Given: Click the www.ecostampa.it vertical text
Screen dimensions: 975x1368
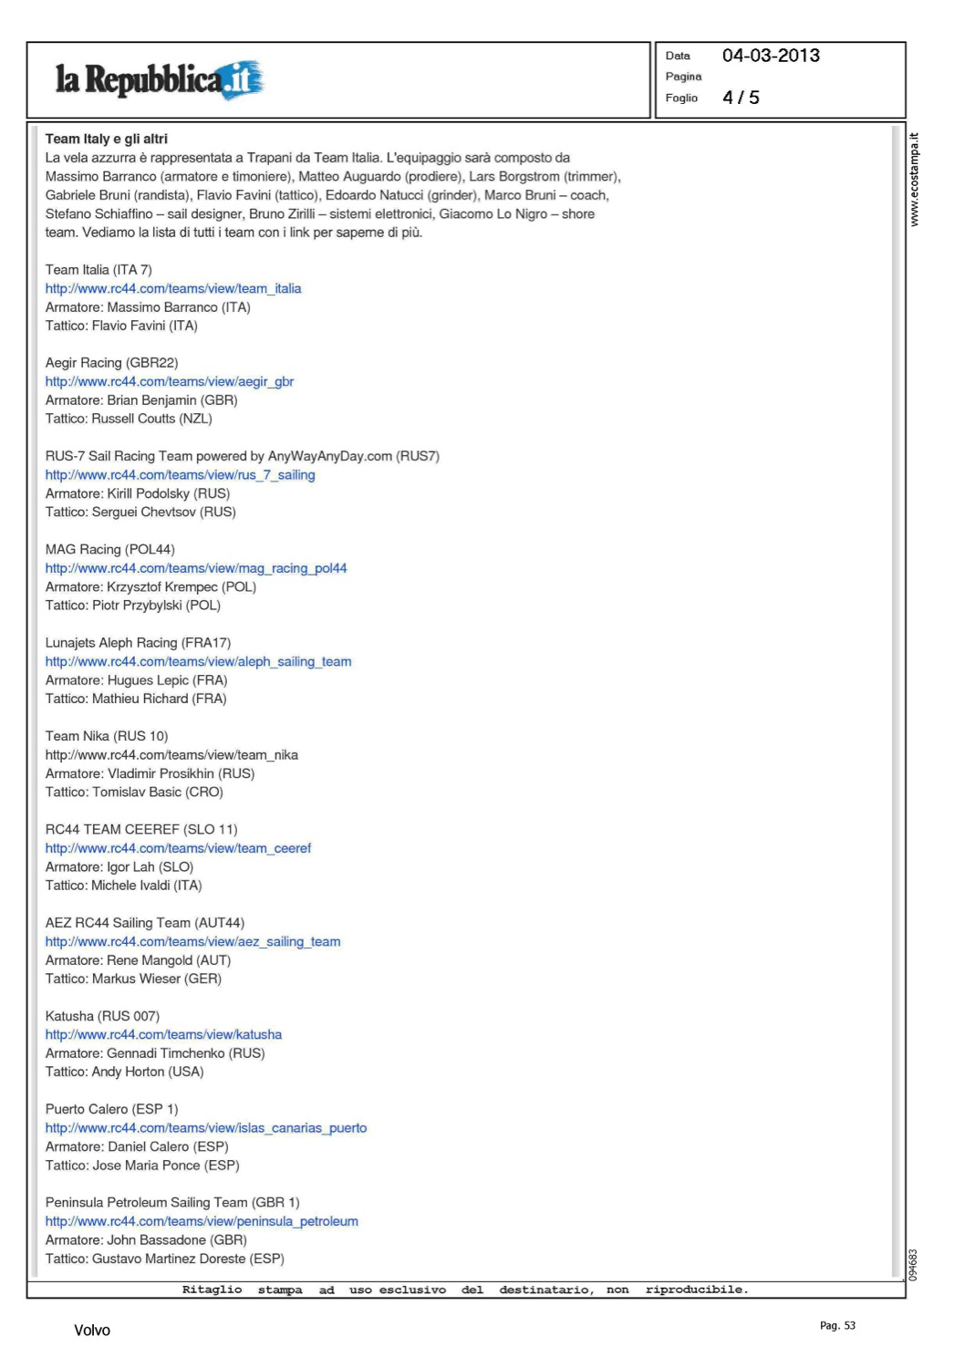Looking at the screenshot, I should point(914,180).
